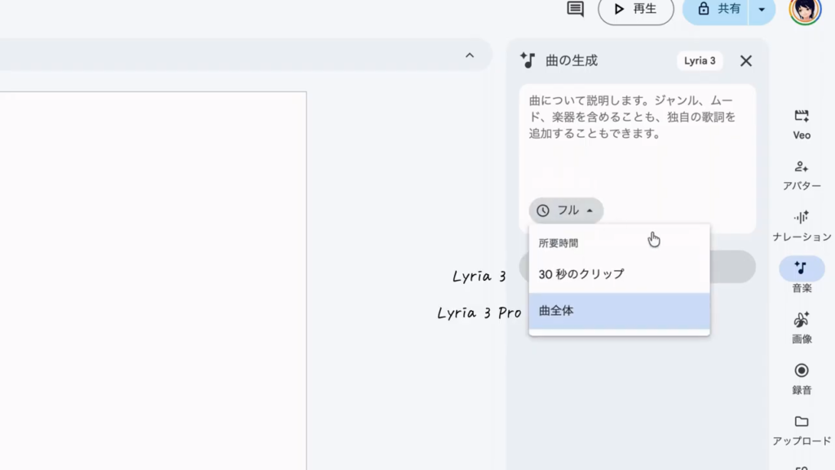This screenshot has height=470, width=835.
Task: Collapse the フル duration dropdown
Action: [x=566, y=211]
